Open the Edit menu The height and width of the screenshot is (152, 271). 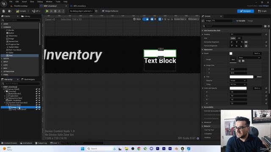click(17, 2)
